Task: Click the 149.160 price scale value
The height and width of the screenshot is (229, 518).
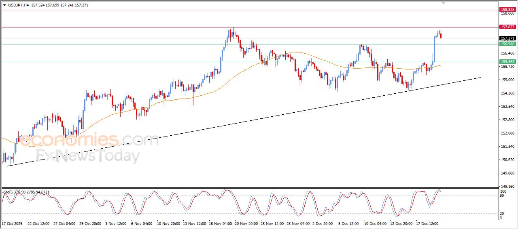Action: tap(507, 187)
